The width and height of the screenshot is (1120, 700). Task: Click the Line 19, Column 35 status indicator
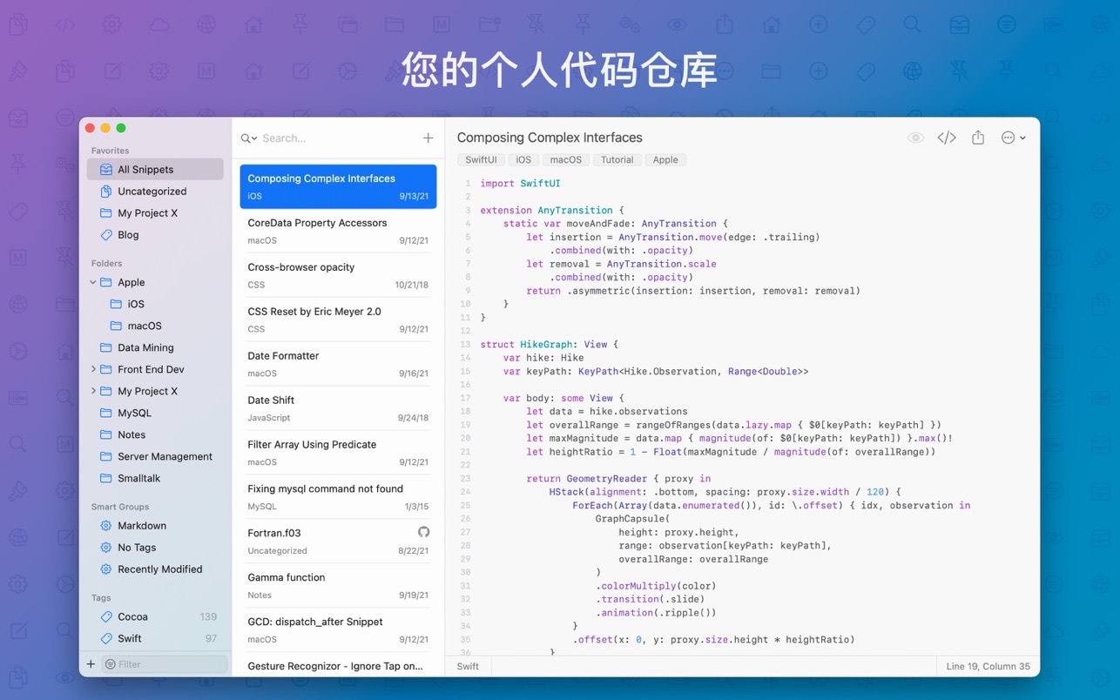tap(988, 666)
